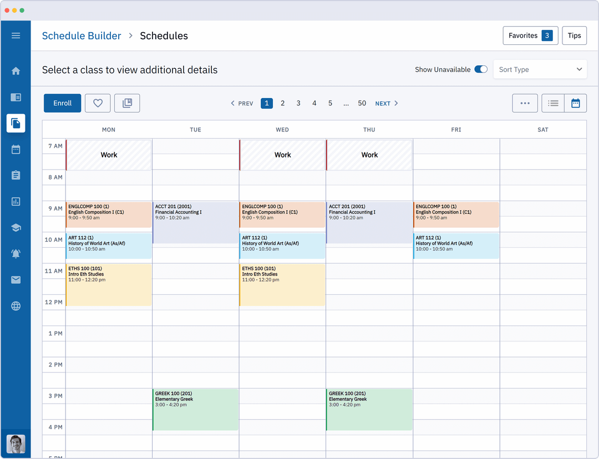
Task: Jump to schedule page 50
Action: [362, 103]
